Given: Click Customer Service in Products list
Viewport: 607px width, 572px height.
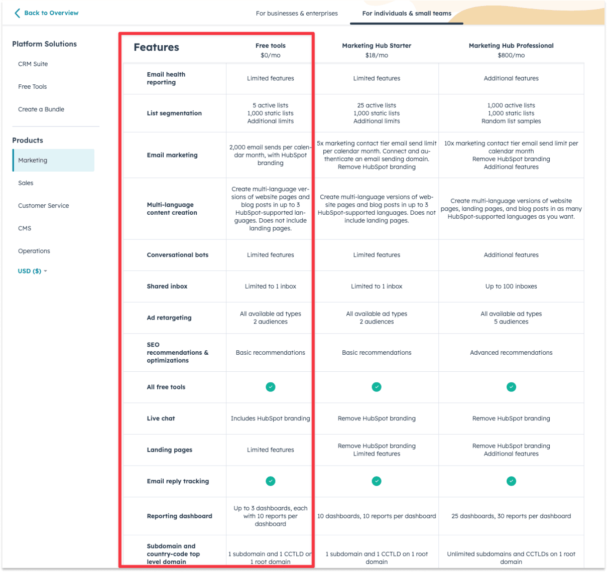Looking at the screenshot, I should click(43, 205).
